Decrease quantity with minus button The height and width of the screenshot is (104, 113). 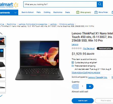(75, 87)
